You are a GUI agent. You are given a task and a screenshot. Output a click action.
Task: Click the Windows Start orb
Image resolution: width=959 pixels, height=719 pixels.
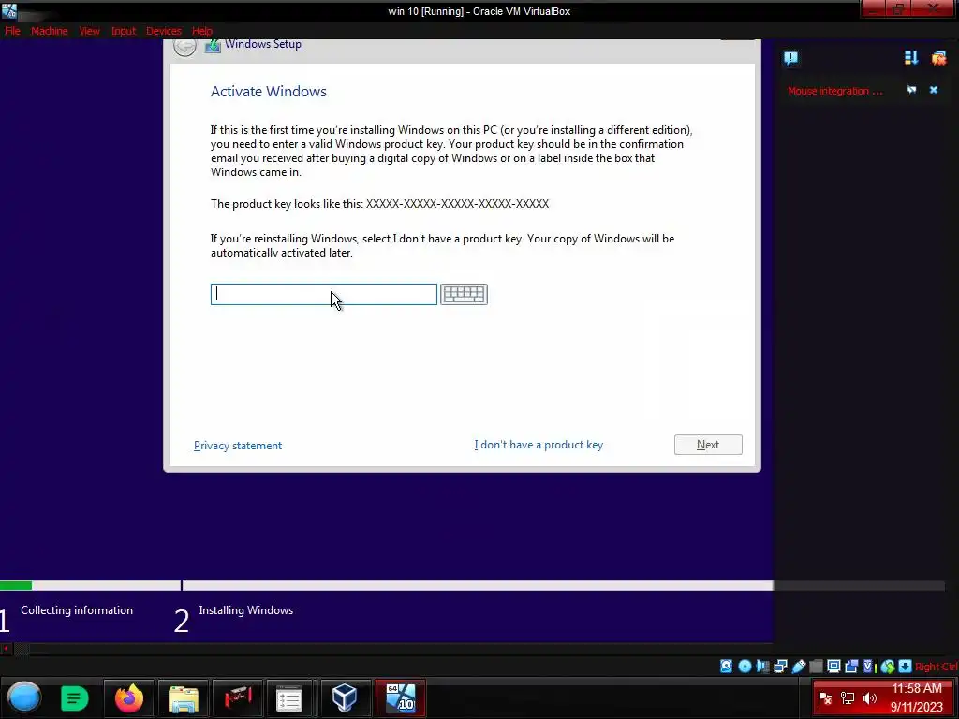coord(24,697)
